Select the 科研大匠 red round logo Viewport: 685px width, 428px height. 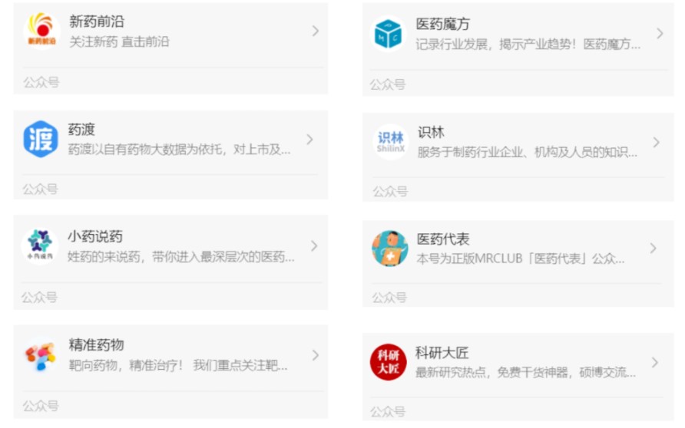tap(388, 362)
